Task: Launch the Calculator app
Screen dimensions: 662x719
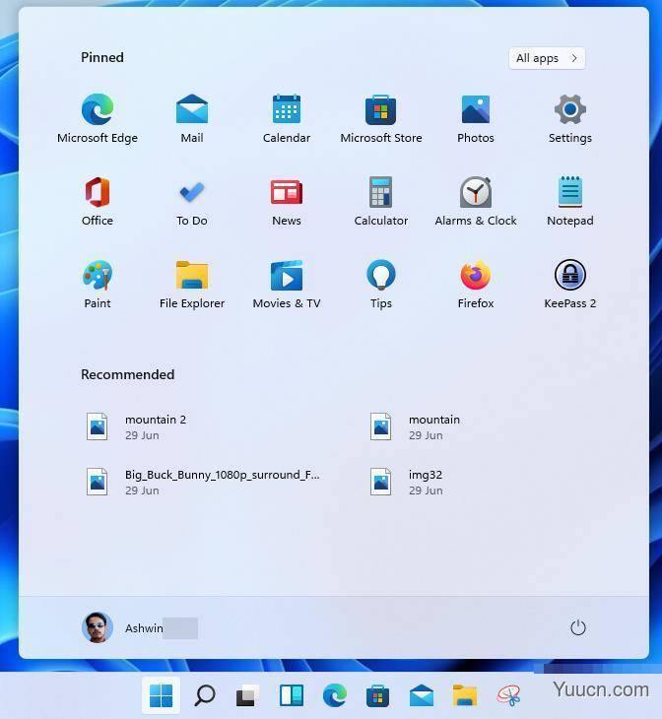Action: (381, 201)
